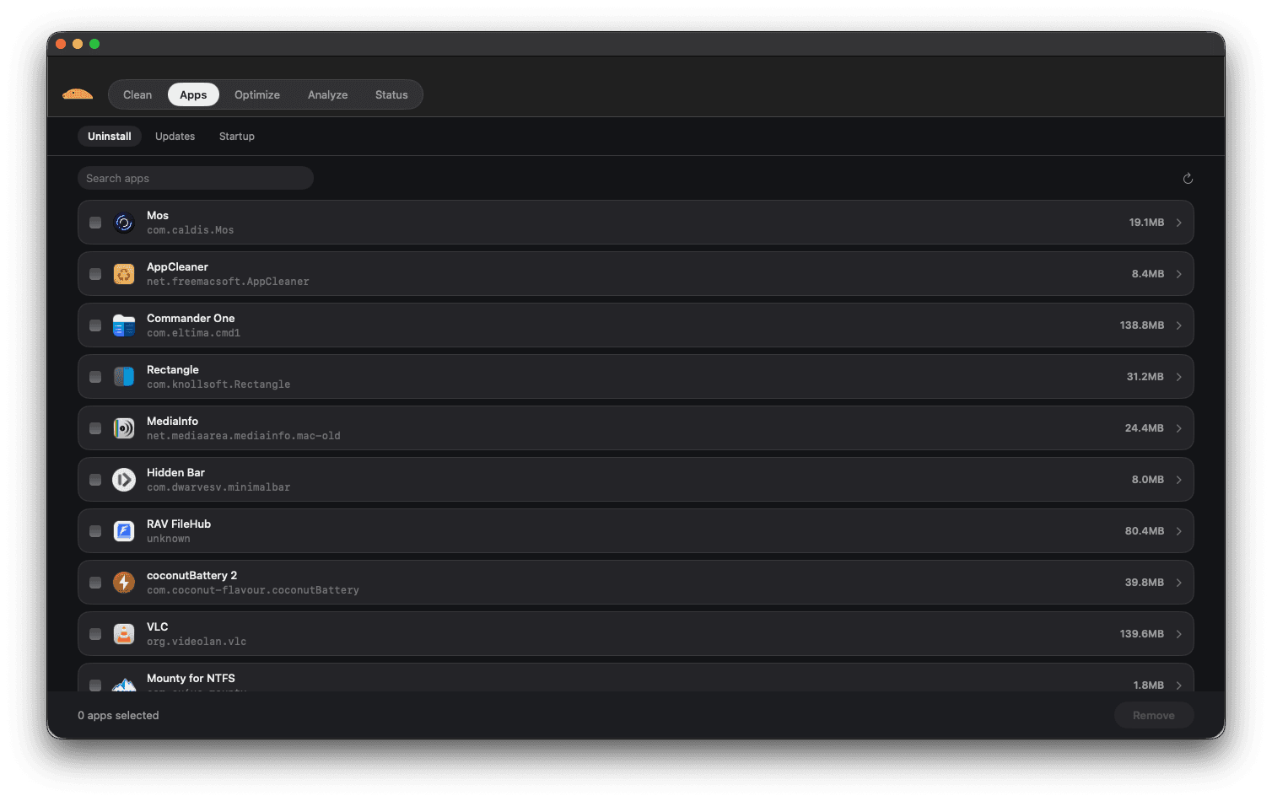Click the Commander One app icon
The height and width of the screenshot is (801, 1272).
point(124,325)
